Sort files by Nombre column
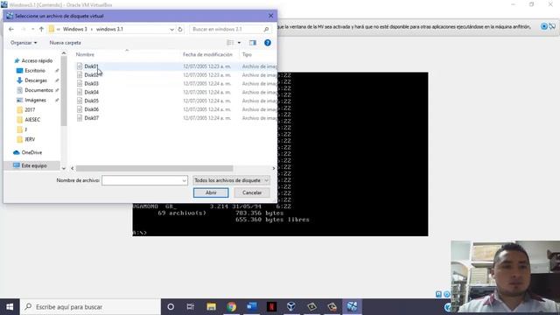This screenshot has height=315, width=560. (85, 54)
